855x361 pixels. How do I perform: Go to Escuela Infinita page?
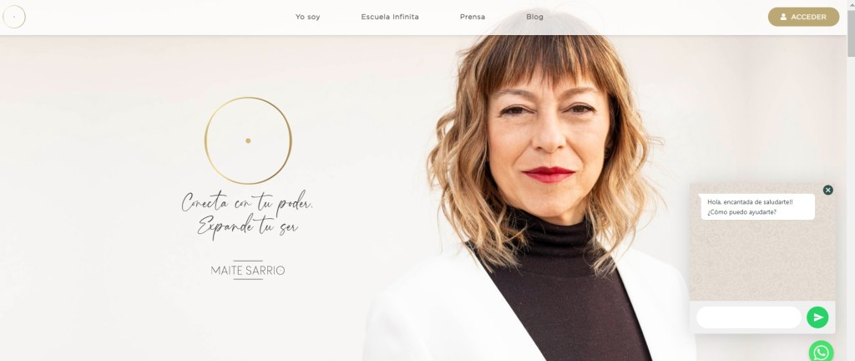(390, 17)
